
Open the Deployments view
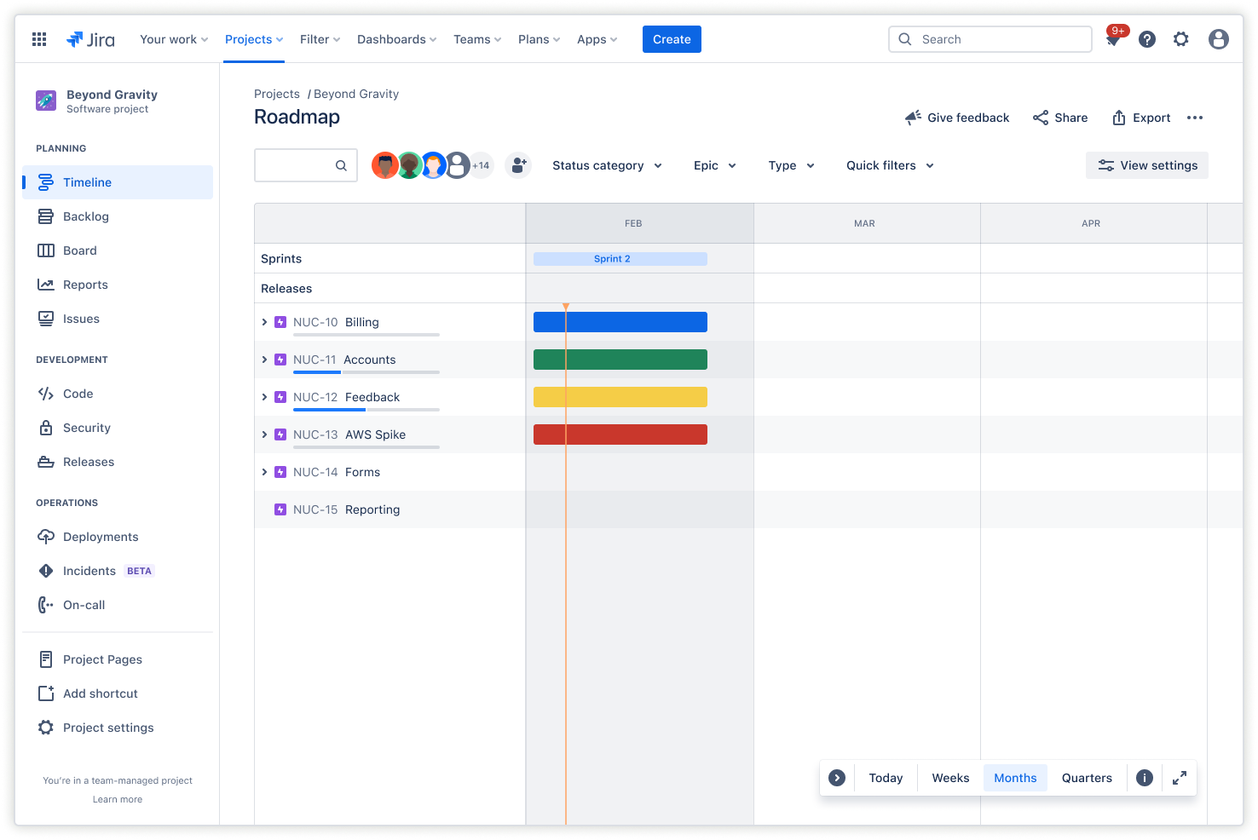pyautogui.click(x=46, y=536)
